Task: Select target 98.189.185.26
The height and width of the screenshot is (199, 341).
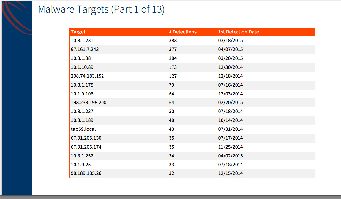Action: pos(86,173)
